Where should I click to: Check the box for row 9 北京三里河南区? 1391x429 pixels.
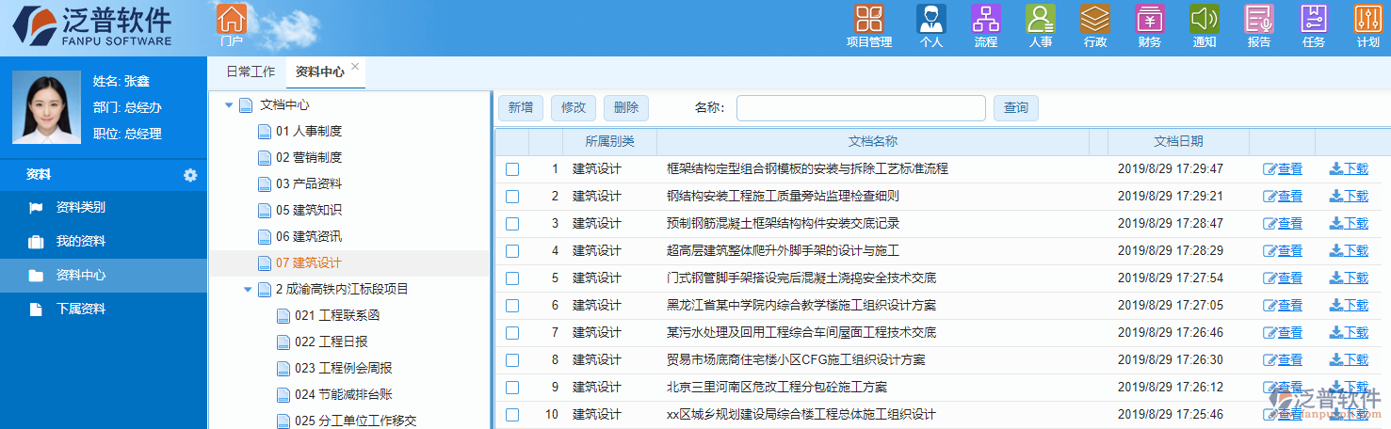[x=512, y=388]
